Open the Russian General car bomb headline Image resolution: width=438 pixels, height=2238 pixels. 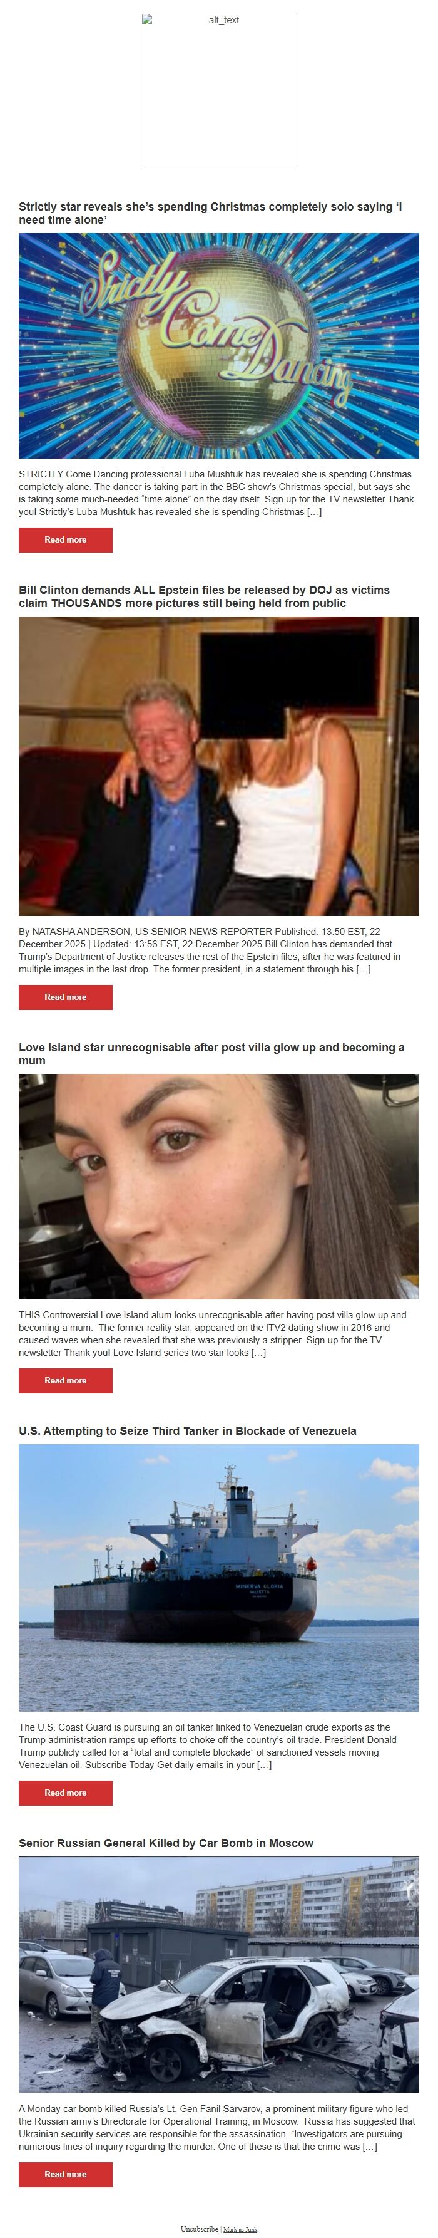point(166,1843)
